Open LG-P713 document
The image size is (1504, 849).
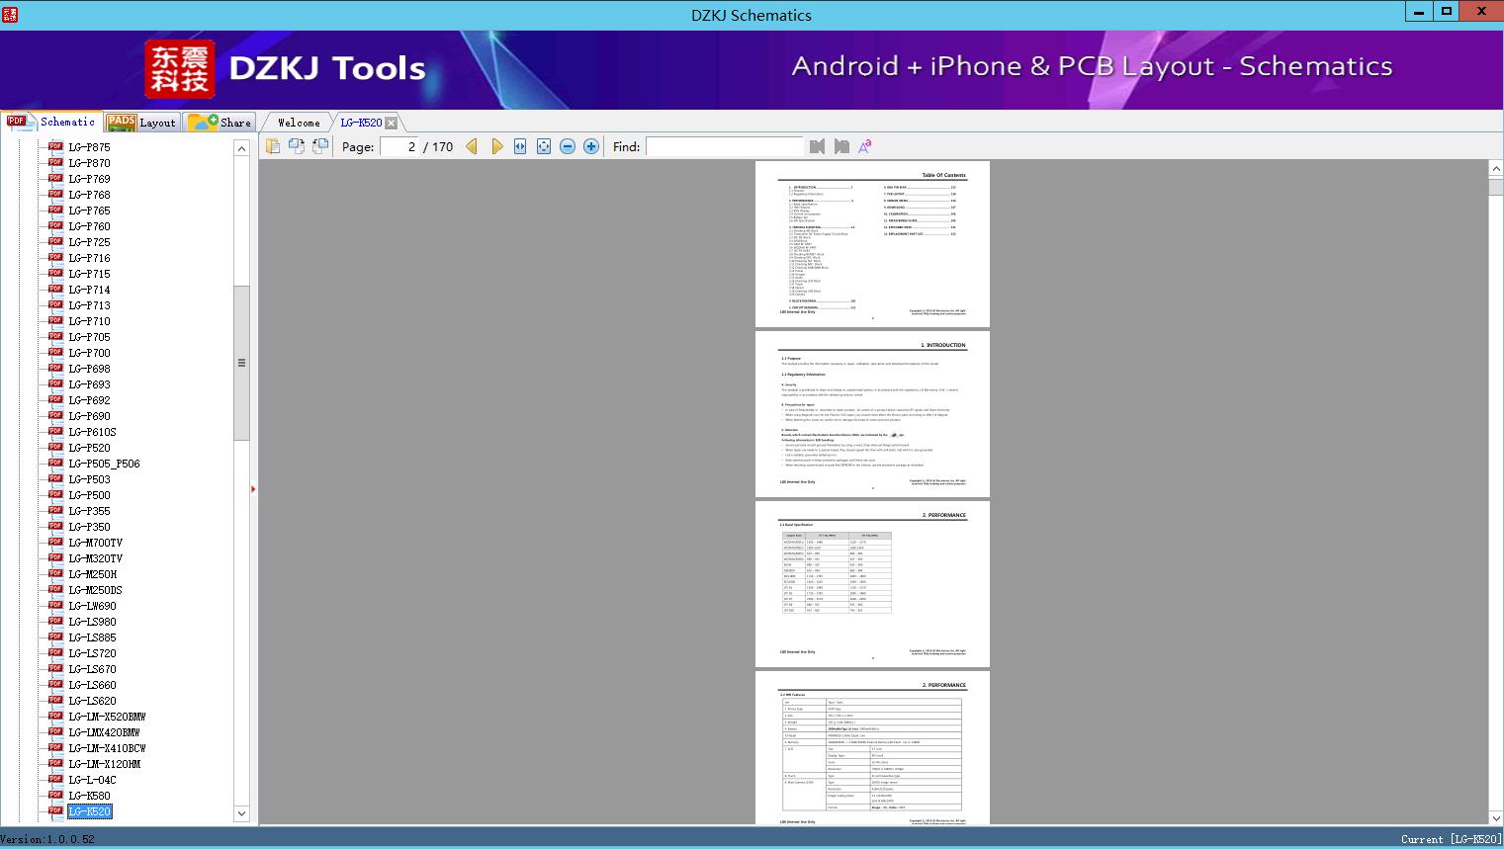[89, 305]
